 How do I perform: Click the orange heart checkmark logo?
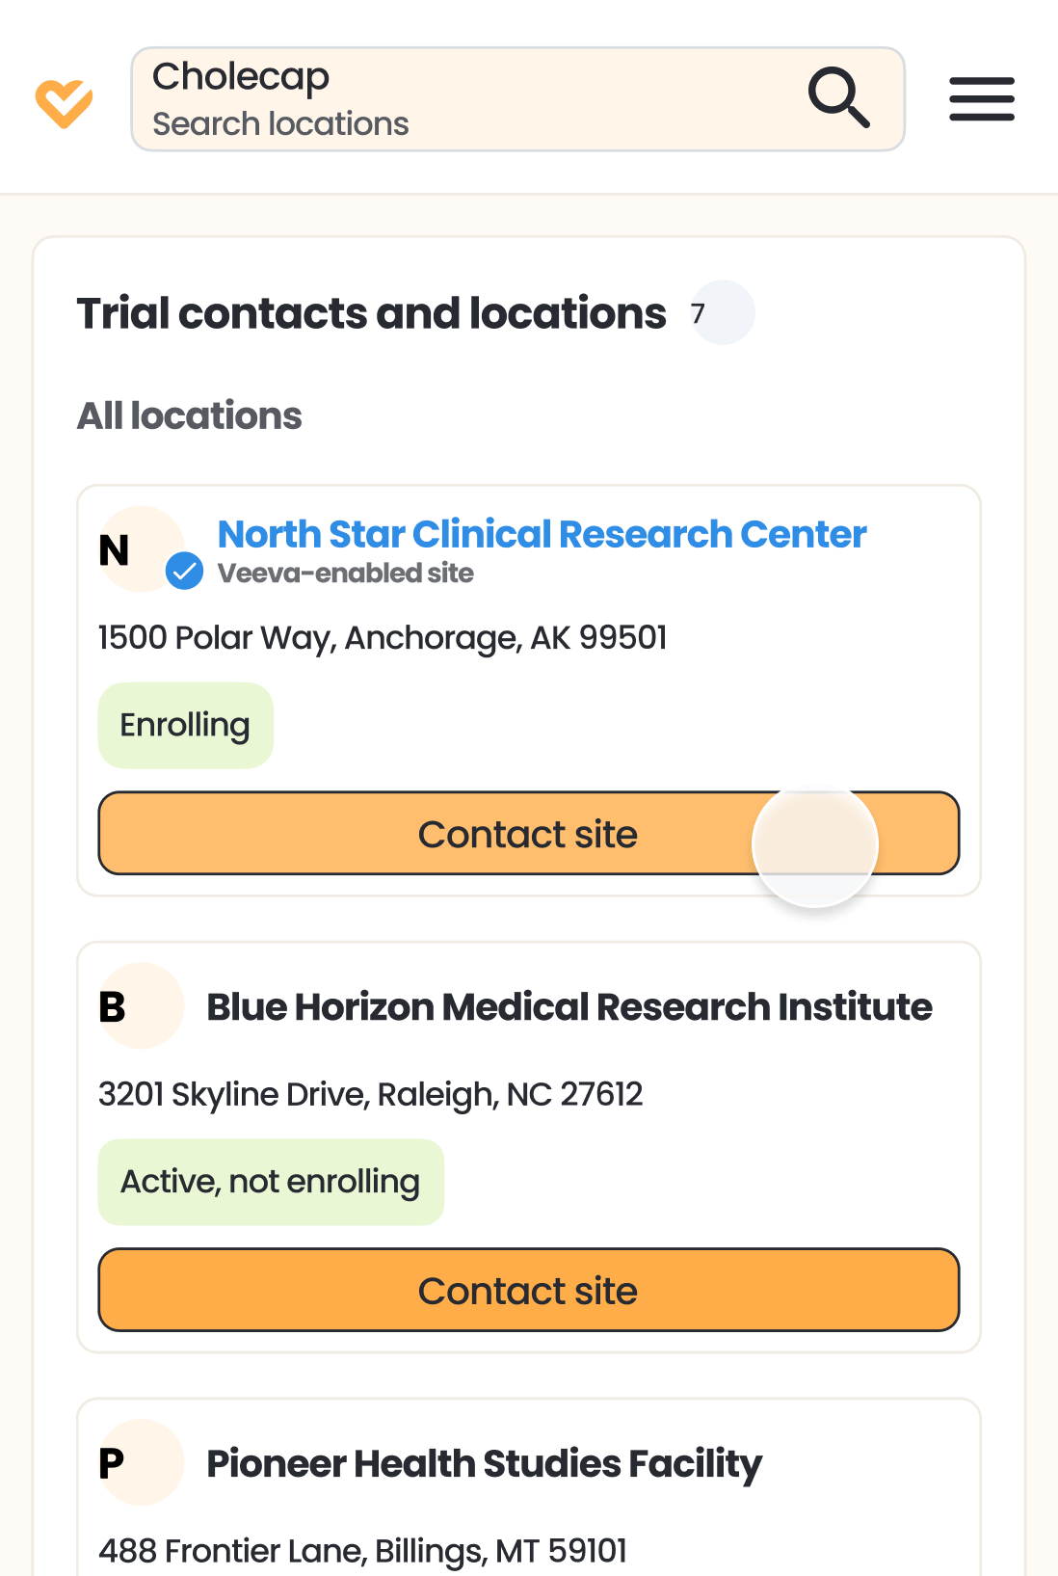[64, 102]
